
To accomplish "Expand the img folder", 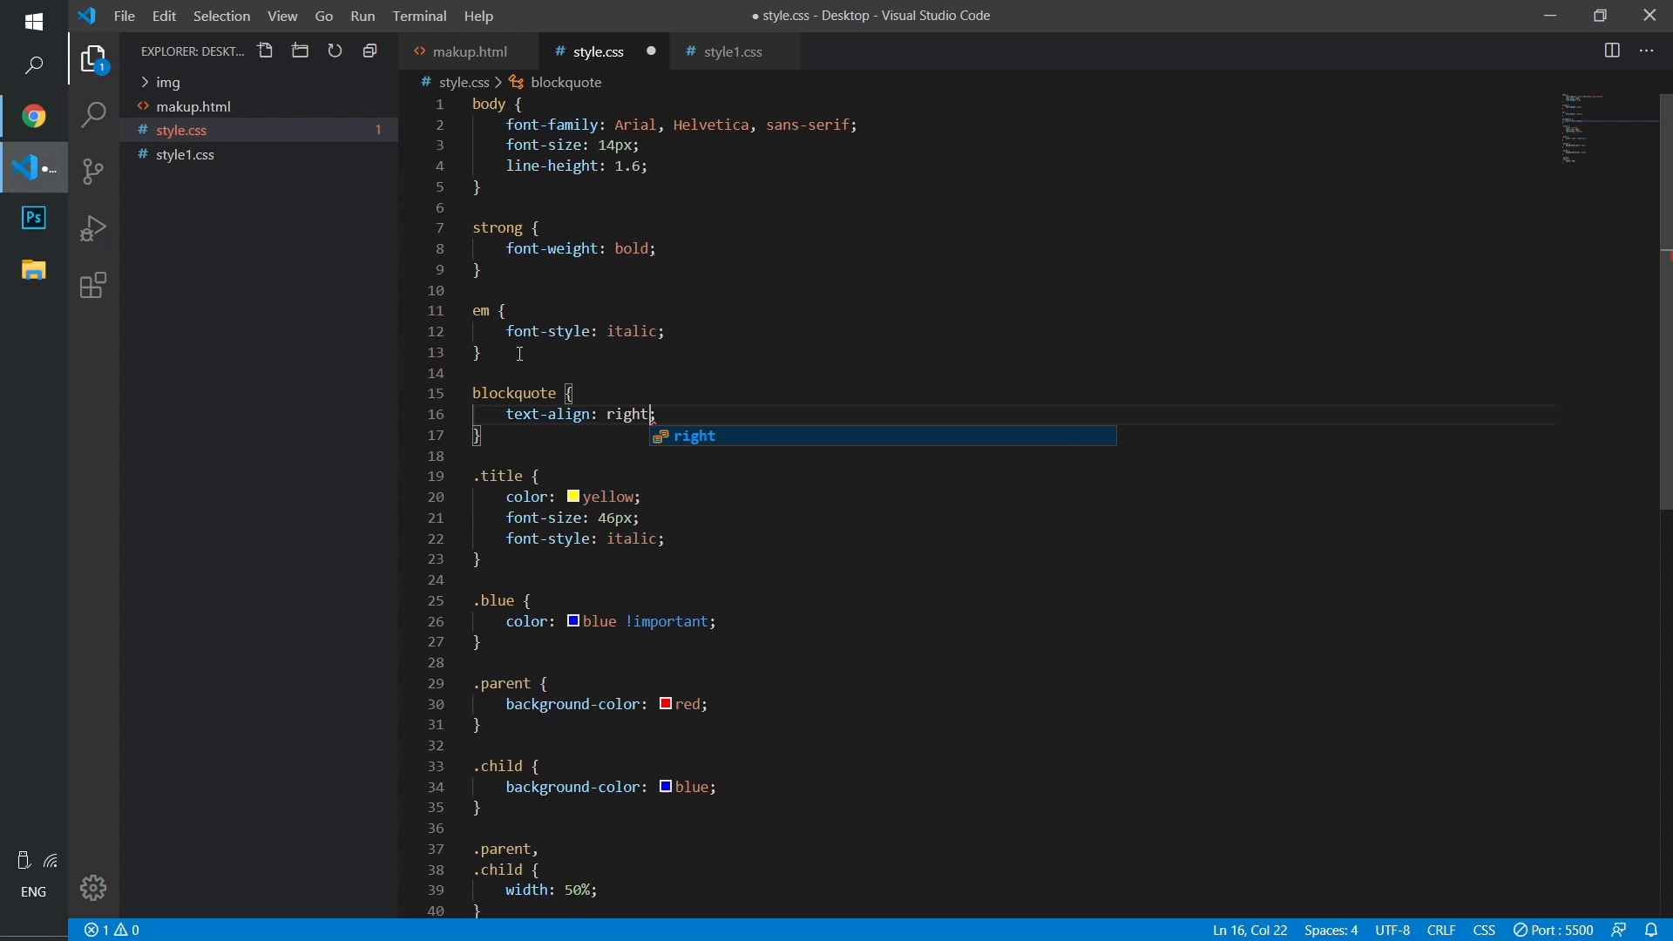I will 168,83.
